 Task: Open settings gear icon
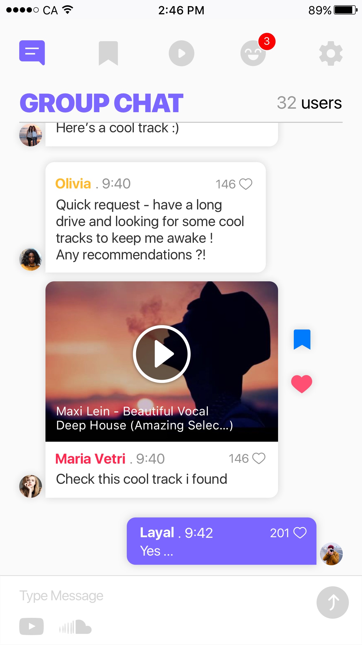tap(331, 53)
